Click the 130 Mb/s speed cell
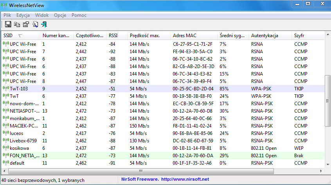The width and height of the screenshot is (331, 185). (139, 140)
